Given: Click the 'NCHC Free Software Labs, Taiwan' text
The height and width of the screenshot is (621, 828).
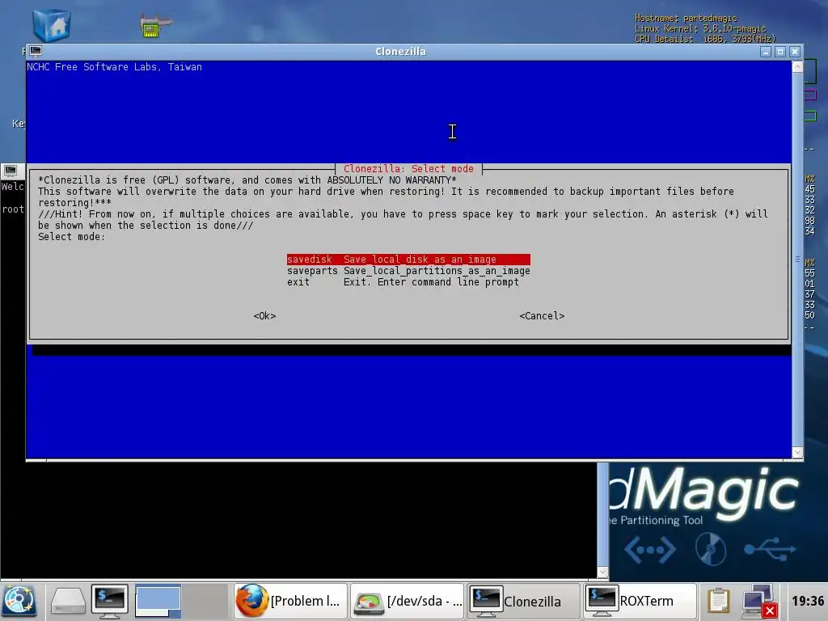Looking at the screenshot, I should [115, 67].
